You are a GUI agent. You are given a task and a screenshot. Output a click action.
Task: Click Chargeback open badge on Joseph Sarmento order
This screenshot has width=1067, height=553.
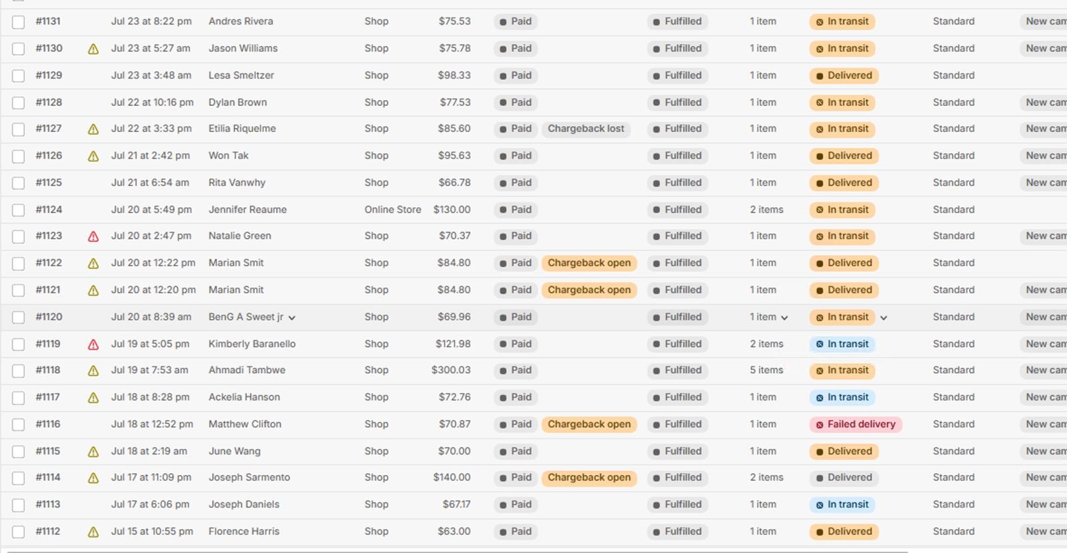[x=590, y=478]
